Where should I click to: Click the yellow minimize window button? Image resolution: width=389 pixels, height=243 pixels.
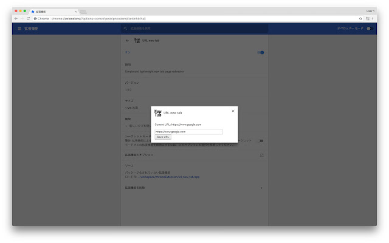20,11
